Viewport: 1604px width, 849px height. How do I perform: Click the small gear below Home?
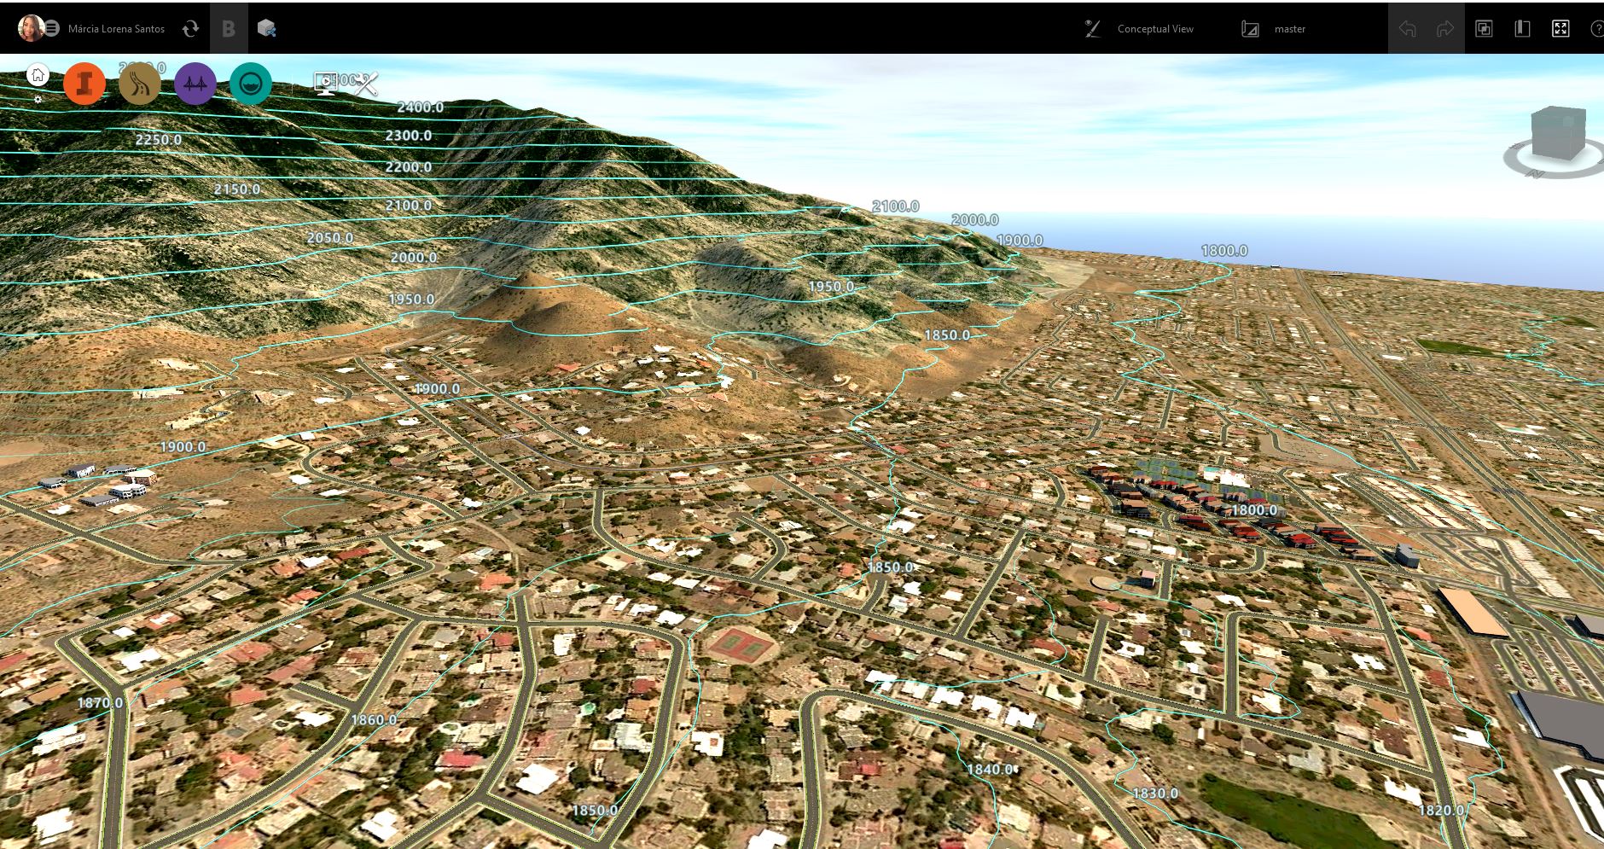38,99
